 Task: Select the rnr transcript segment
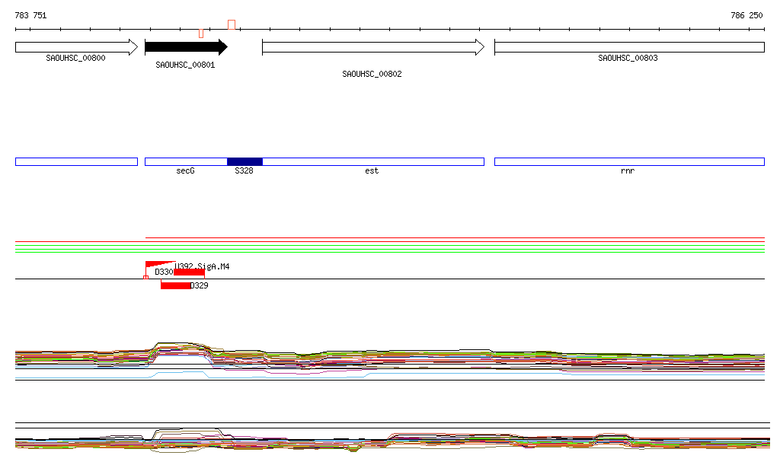[x=628, y=161]
